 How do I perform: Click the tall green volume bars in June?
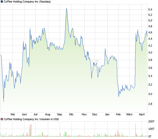pos(30,130)
